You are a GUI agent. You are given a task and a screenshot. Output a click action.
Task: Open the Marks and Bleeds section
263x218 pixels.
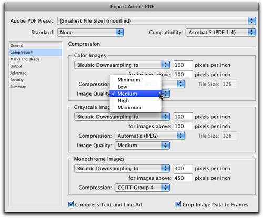coord(36,59)
